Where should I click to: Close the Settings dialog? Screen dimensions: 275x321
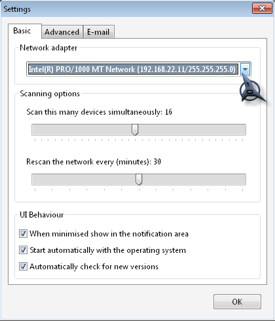pos(262,9)
